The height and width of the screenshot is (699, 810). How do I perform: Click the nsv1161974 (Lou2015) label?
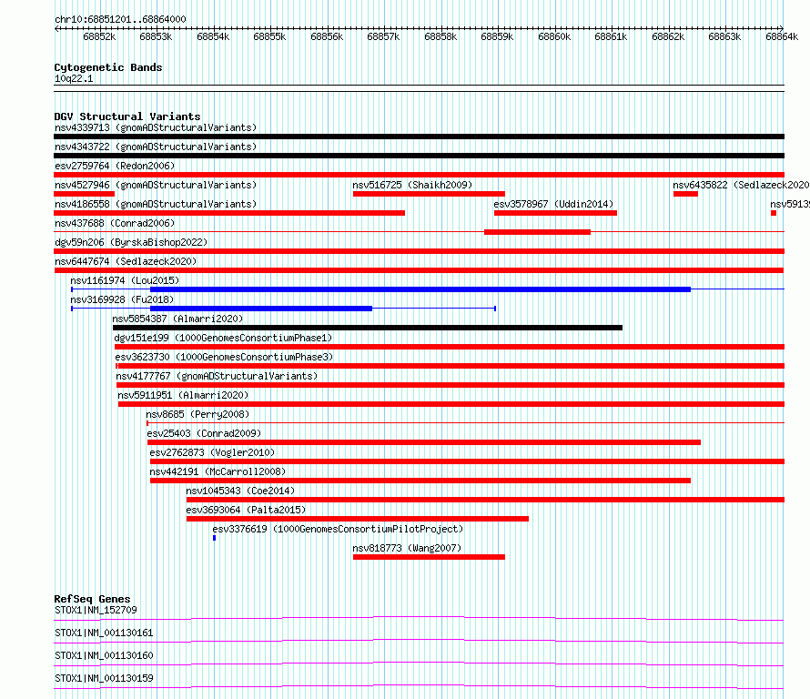click(x=125, y=280)
